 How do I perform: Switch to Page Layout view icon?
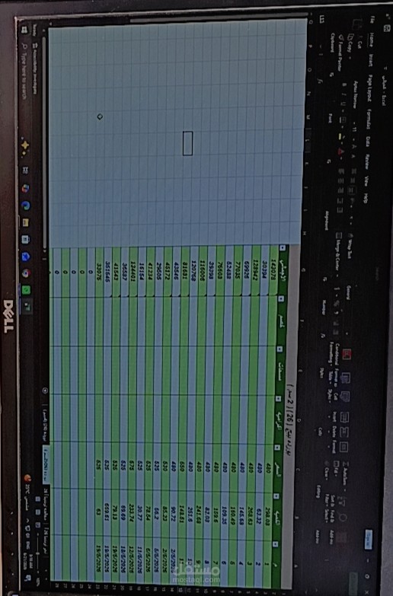coord(37,512)
